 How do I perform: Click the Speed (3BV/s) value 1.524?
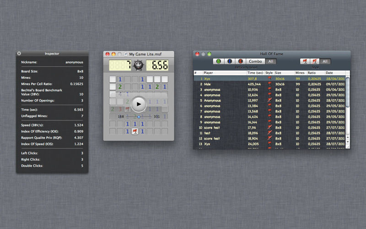click(79, 125)
